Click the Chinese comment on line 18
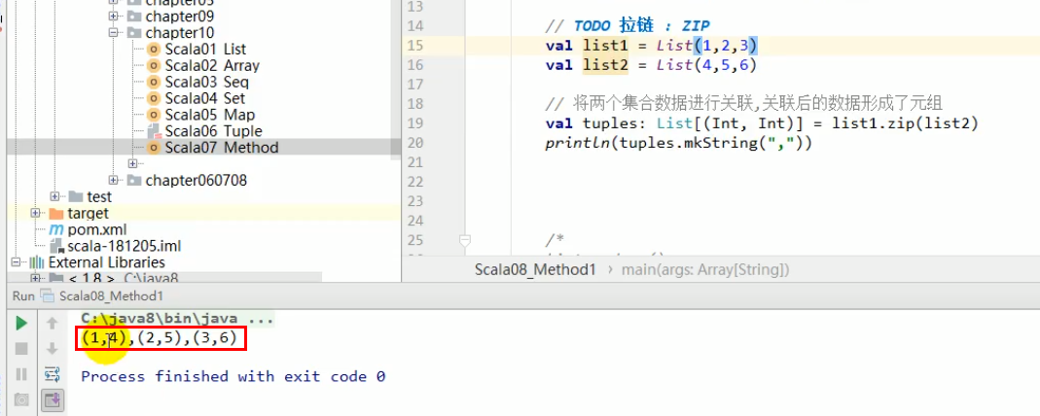This screenshot has height=416, width=1040. coord(744,103)
